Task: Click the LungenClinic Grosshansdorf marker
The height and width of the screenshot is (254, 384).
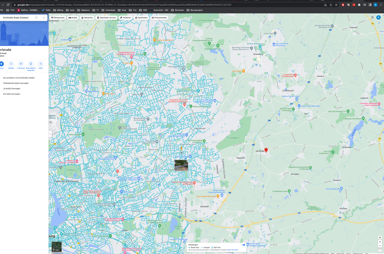Action: (295, 75)
